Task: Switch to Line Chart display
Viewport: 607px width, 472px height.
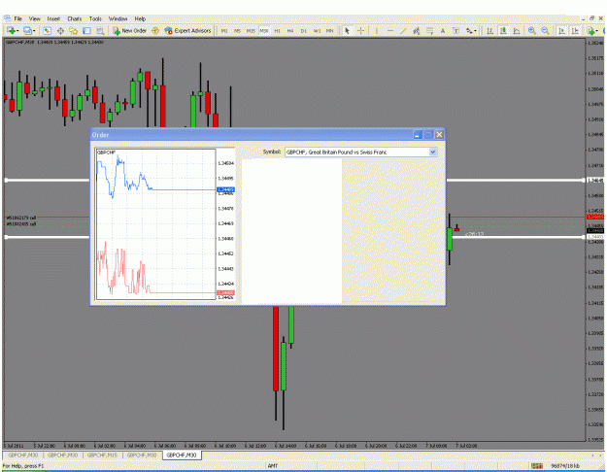Action: (x=517, y=30)
